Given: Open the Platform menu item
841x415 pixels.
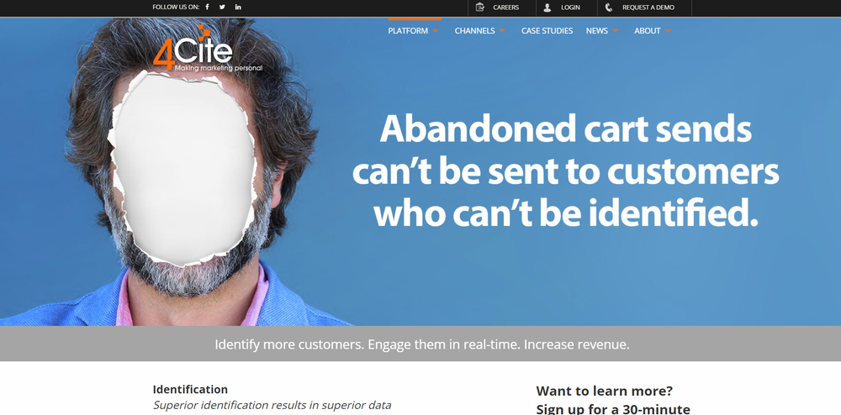Looking at the screenshot, I should coord(408,31).
